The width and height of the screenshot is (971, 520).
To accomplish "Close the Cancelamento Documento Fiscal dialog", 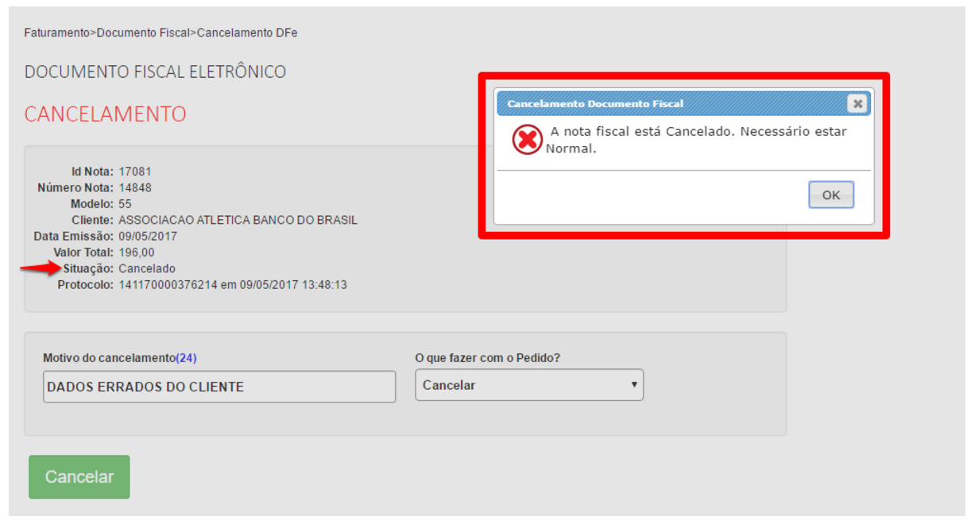I will coord(857,104).
